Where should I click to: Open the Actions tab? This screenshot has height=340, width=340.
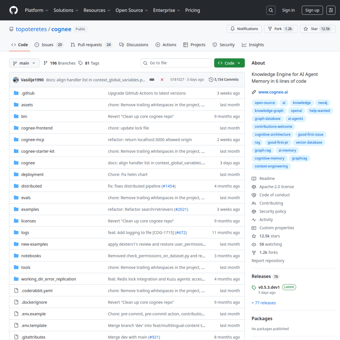point(166,45)
